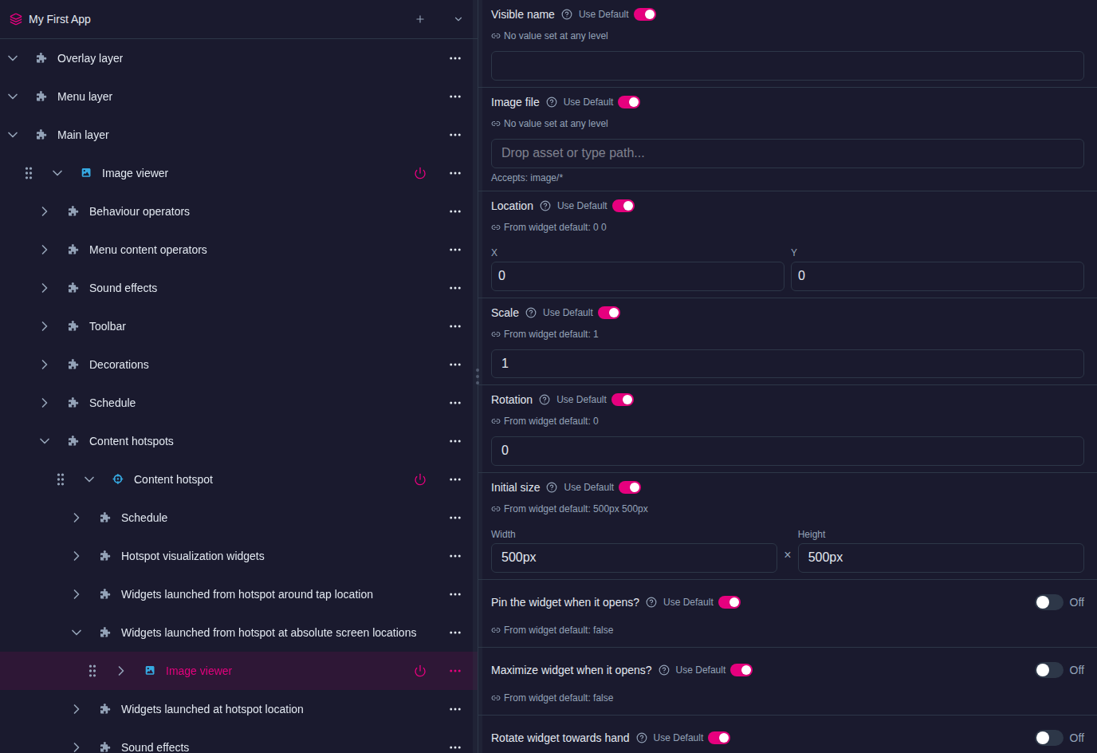This screenshot has height=753, width=1097.
Task: Select Hotspot visualization widgets tree item
Action: [193, 556]
